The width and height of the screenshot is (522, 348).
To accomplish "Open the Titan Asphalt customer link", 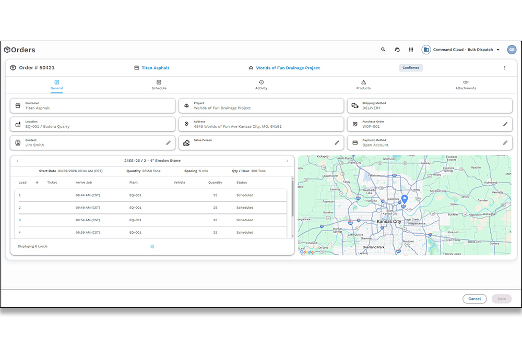I will click(x=155, y=68).
